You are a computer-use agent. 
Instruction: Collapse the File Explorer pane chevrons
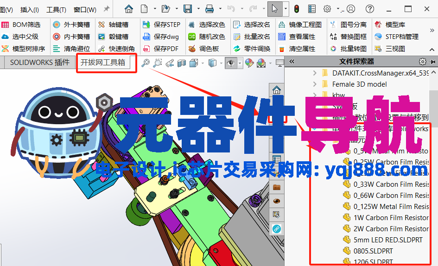pos(292,62)
